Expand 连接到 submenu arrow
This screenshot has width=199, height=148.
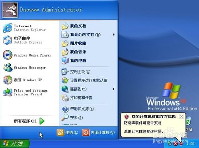tap(113, 89)
